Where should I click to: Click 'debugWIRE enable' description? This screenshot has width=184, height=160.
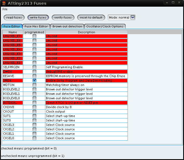(87, 72)
